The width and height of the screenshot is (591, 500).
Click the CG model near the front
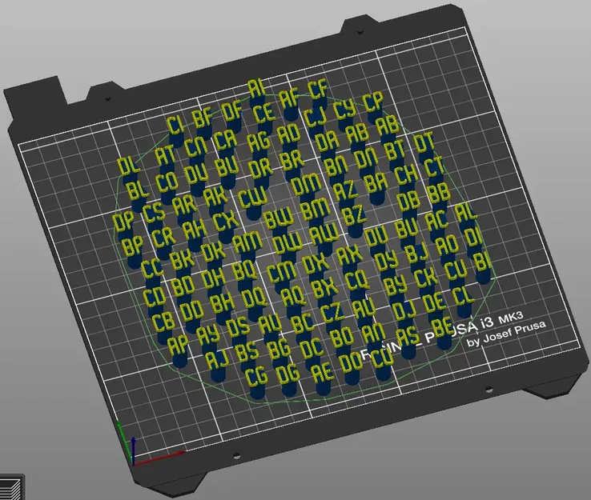pyautogui.click(x=256, y=377)
